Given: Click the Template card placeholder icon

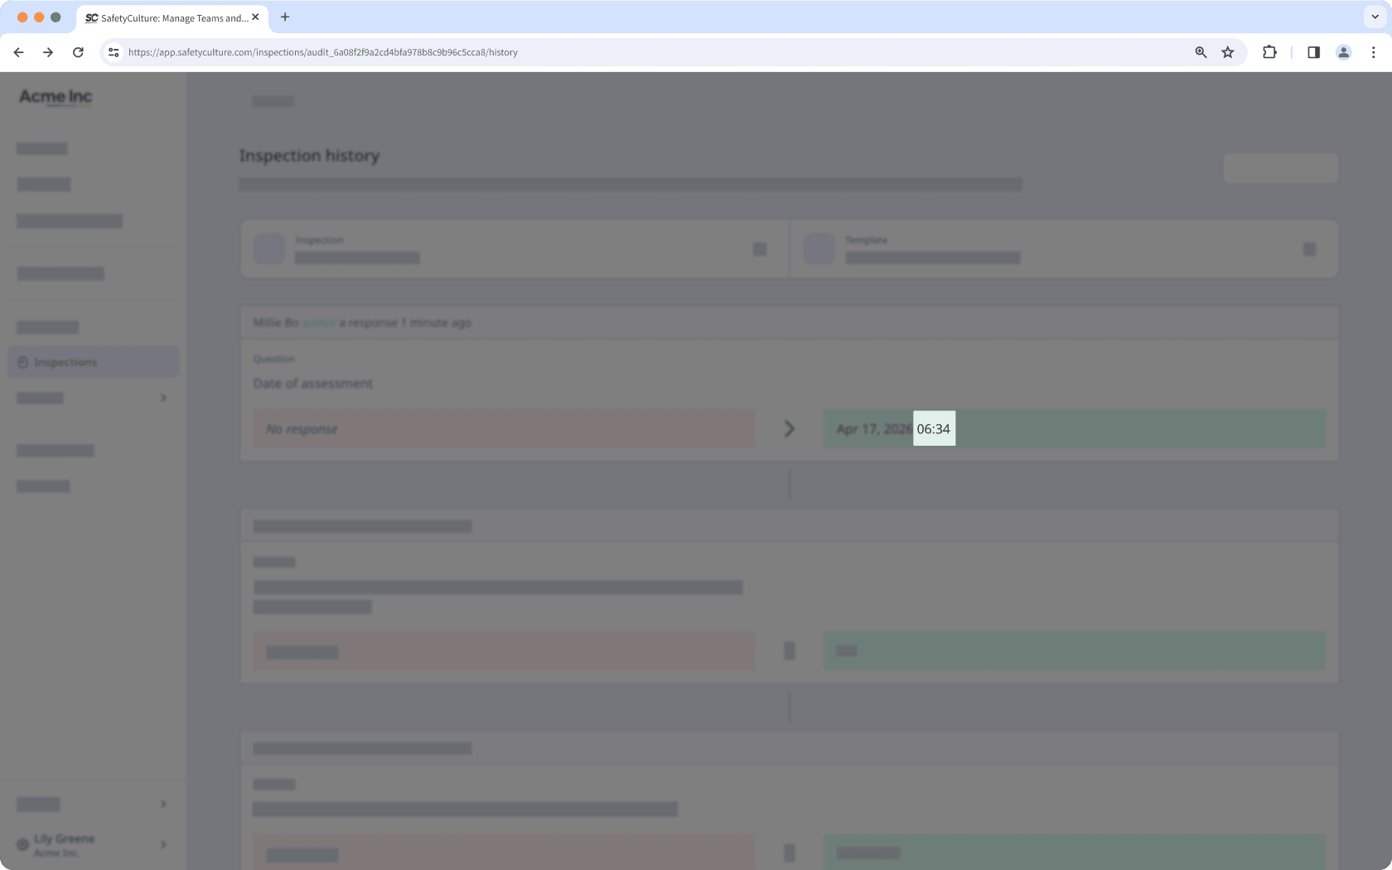Looking at the screenshot, I should [x=819, y=249].
